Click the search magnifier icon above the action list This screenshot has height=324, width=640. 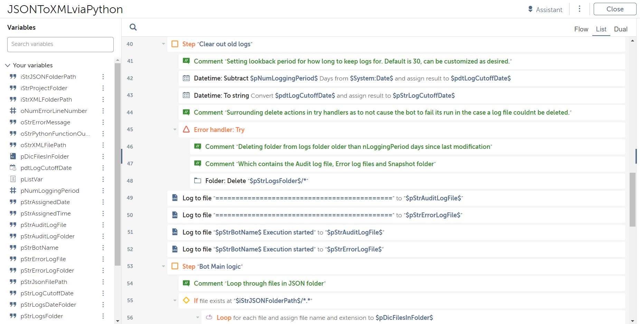[x=133, y=27]
